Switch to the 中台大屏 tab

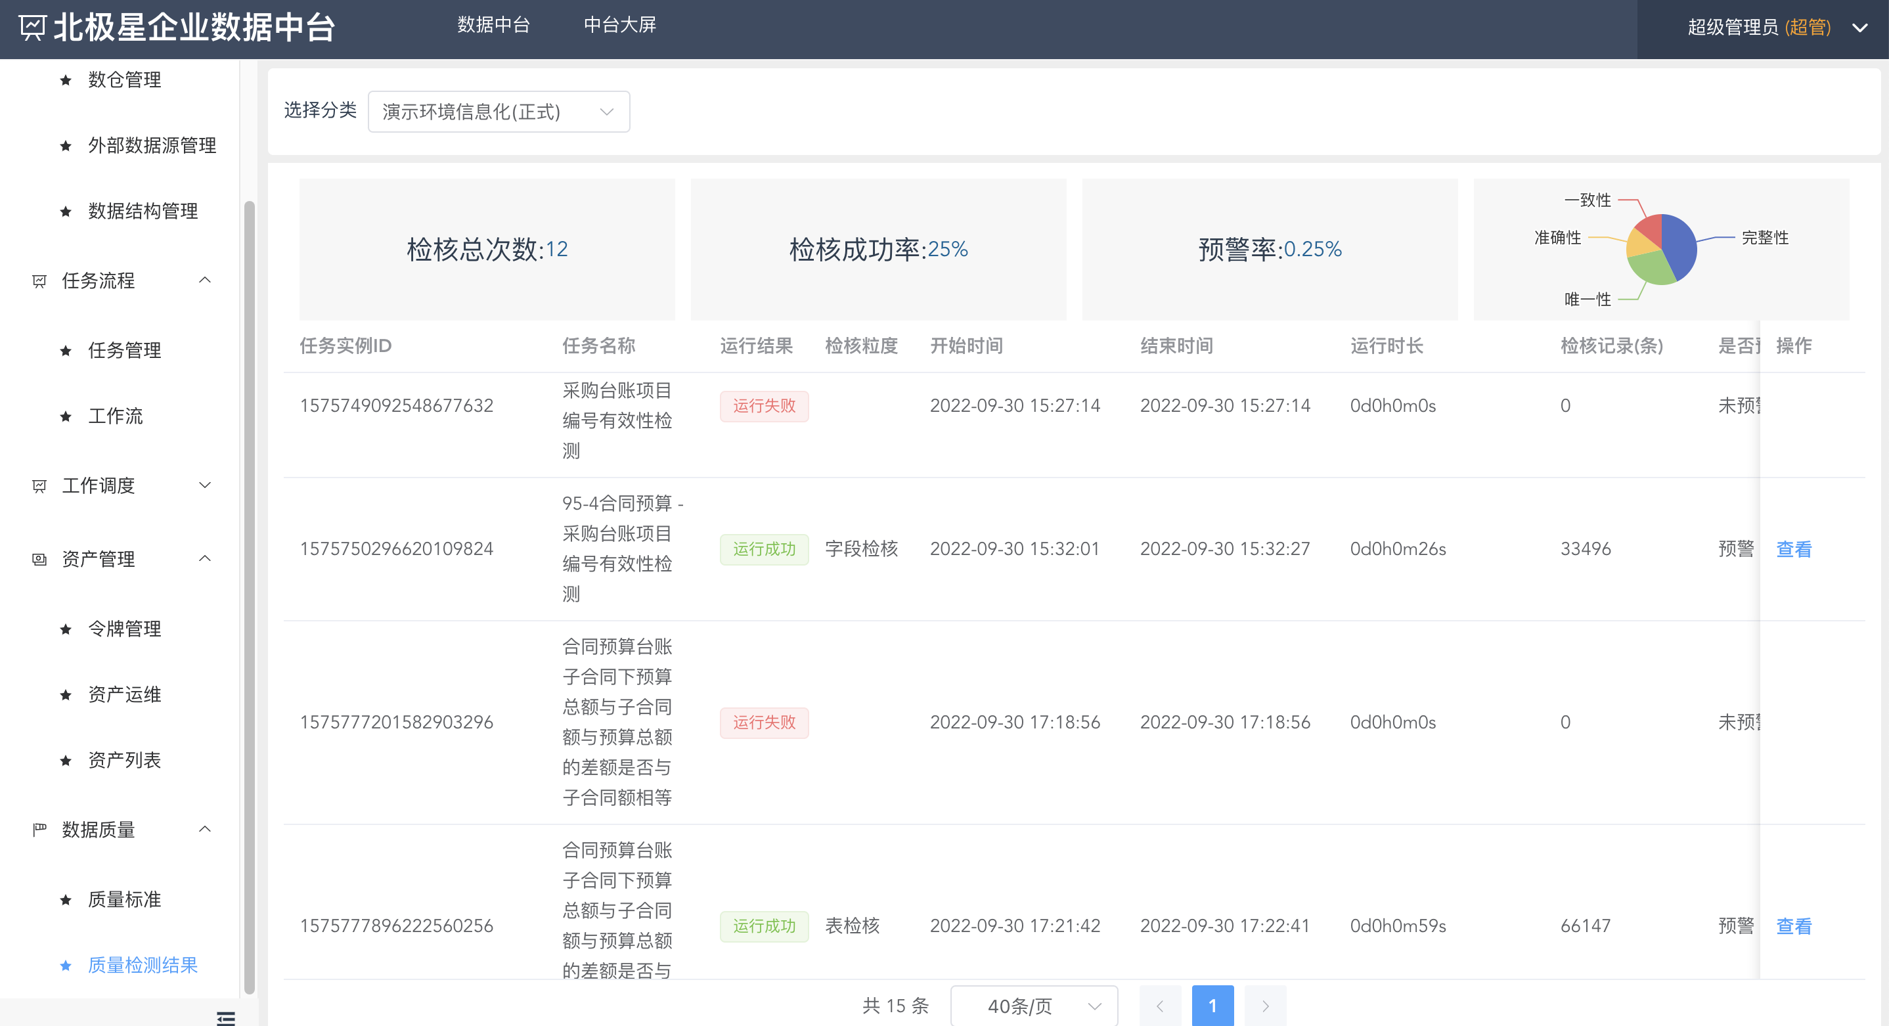click(621, 25)
